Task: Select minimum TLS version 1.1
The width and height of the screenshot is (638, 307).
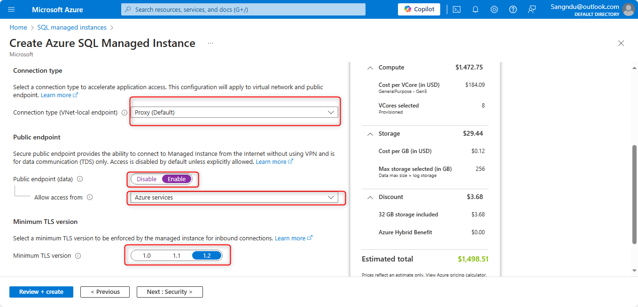Action: [177, 256]
